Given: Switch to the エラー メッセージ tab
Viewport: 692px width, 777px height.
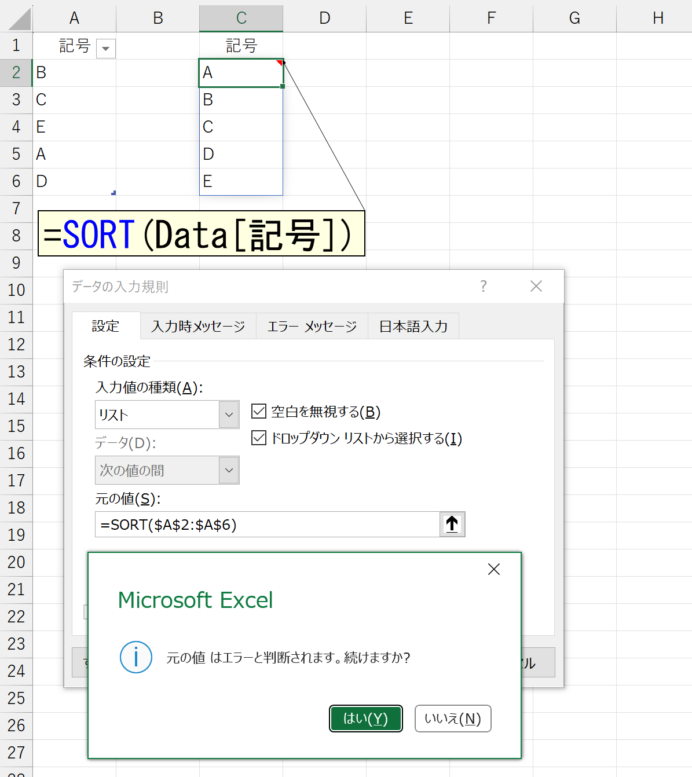Looking at the screenshot, I should click(312, 327).
